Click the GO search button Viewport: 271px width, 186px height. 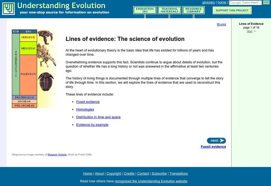(266, 3)
